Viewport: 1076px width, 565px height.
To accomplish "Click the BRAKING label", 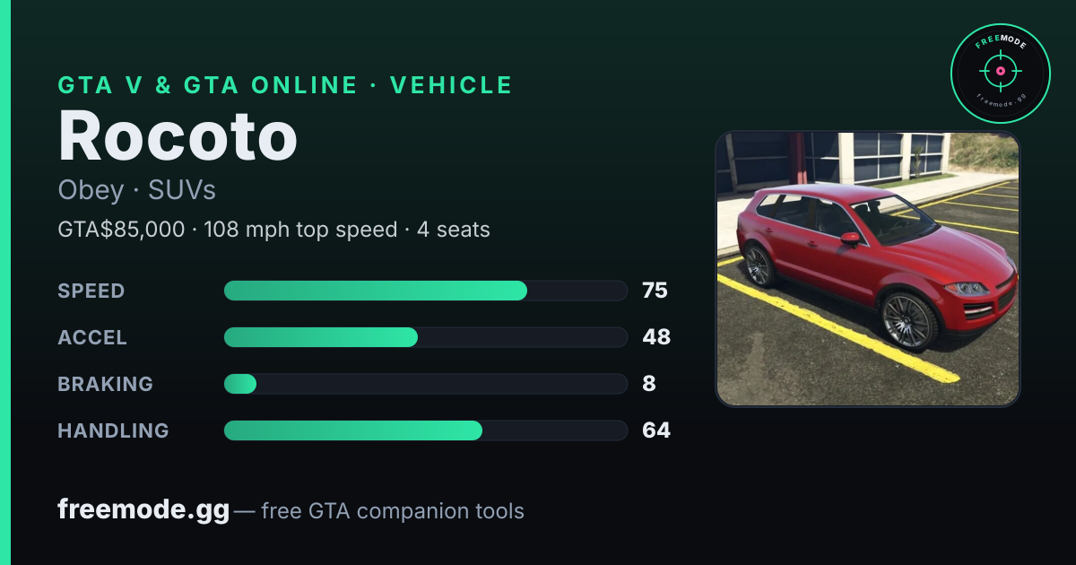I will 105,384.
